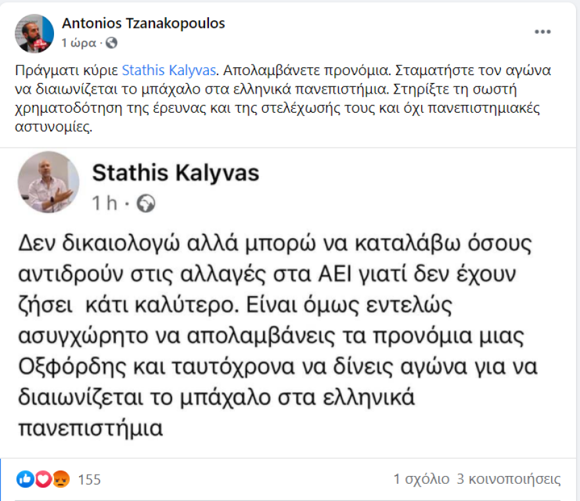The height and width of the screenshot is (501, 580).
Task: Open the Stathis Kalyvas profile link in text
Action: 167,69
